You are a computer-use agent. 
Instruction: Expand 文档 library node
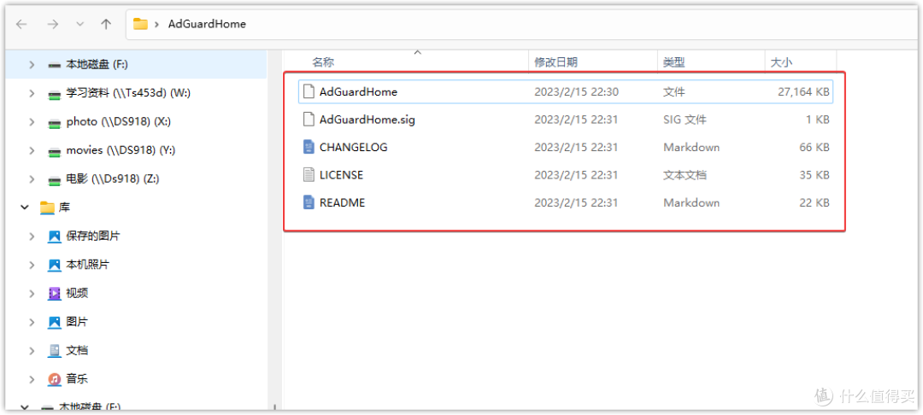click(32, 351)
